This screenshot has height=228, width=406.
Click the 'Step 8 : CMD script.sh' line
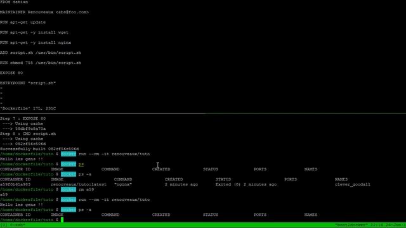pos(28,134)
